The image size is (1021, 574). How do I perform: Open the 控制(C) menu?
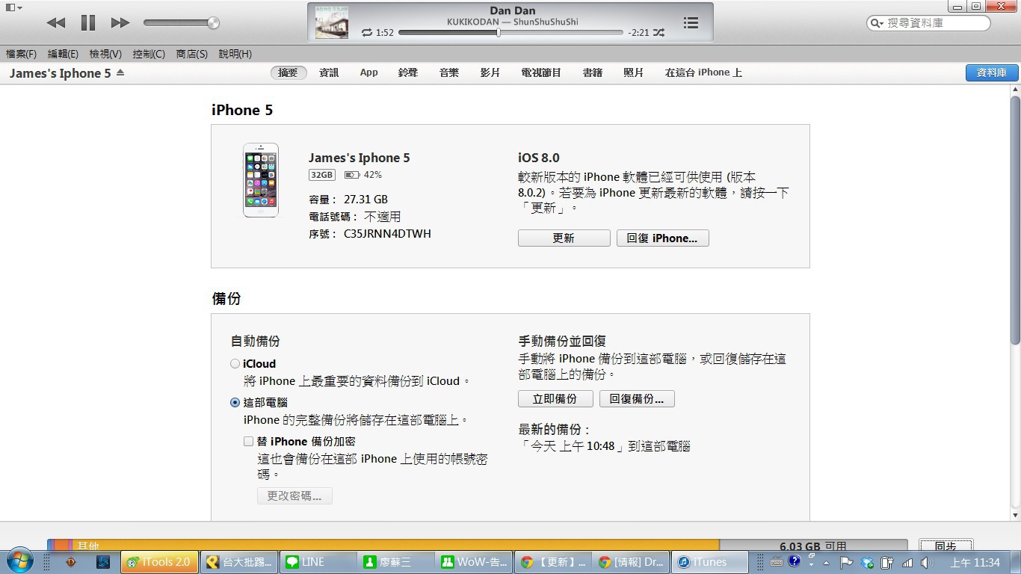click(x=149, y=54)
